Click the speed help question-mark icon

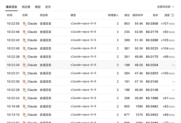tap(172, 15)
